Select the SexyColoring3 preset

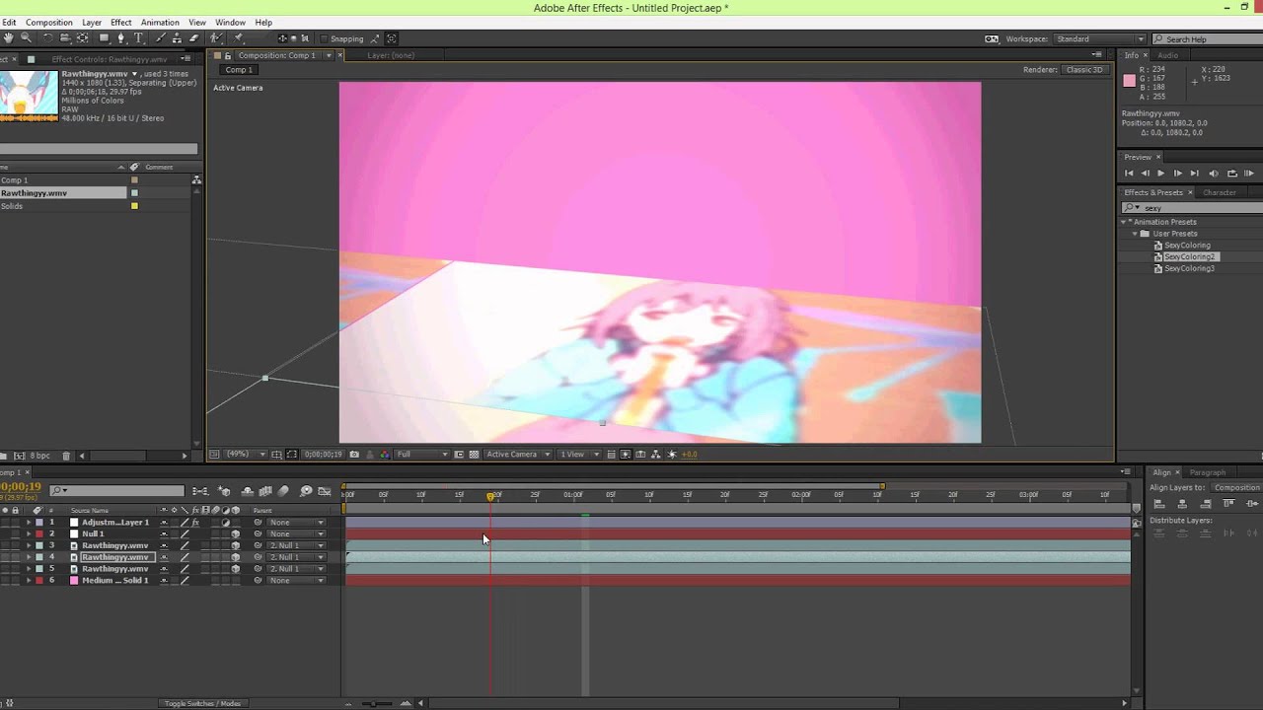pos(1189,268)
